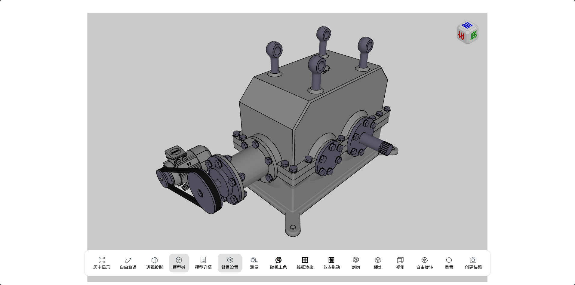Click 创建快照 to create a snapshot
This screenshot has height=285, width=575.
[473, 263]
